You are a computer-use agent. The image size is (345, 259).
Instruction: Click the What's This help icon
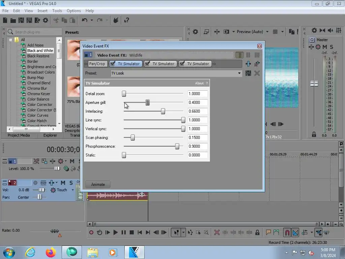coord(126,21)
